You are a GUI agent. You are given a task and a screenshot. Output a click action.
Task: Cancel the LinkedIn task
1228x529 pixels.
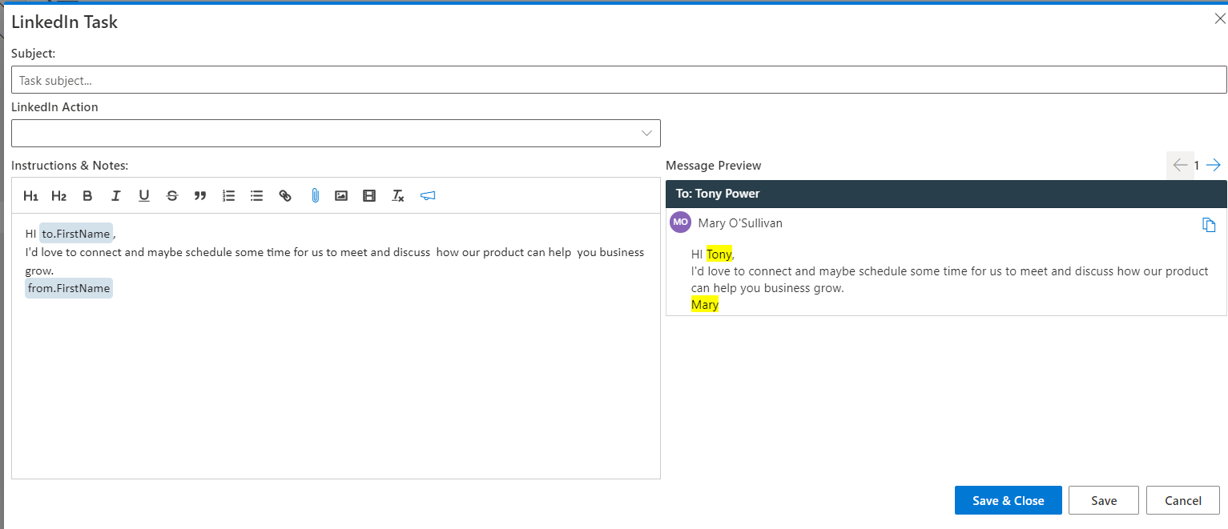[x=1183, y=500]
